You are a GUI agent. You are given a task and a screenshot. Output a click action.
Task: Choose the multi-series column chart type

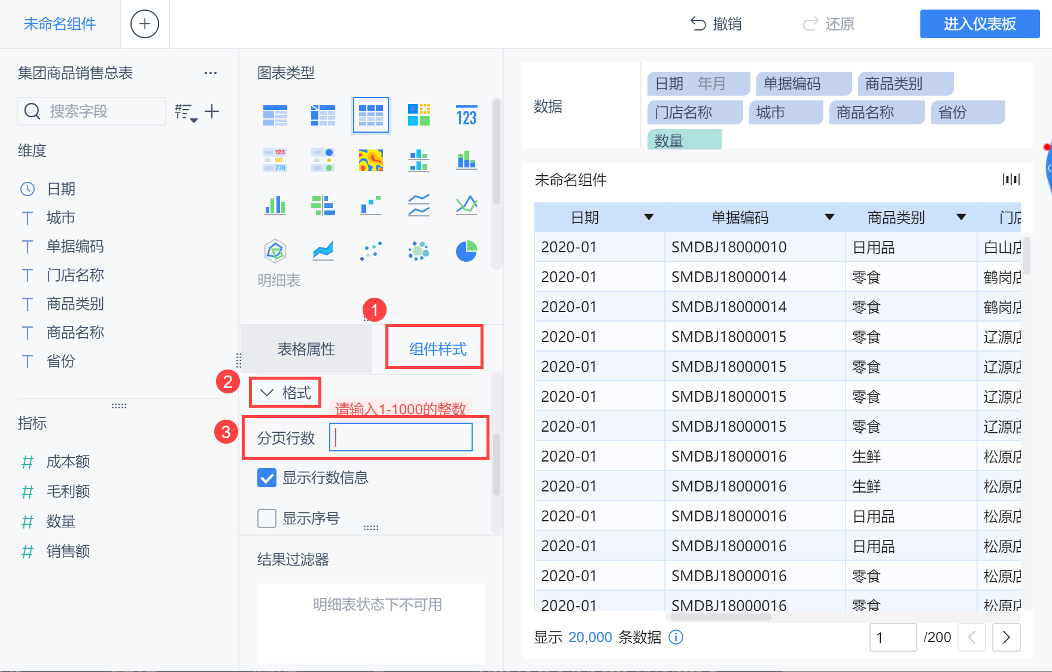pos(275,205)
